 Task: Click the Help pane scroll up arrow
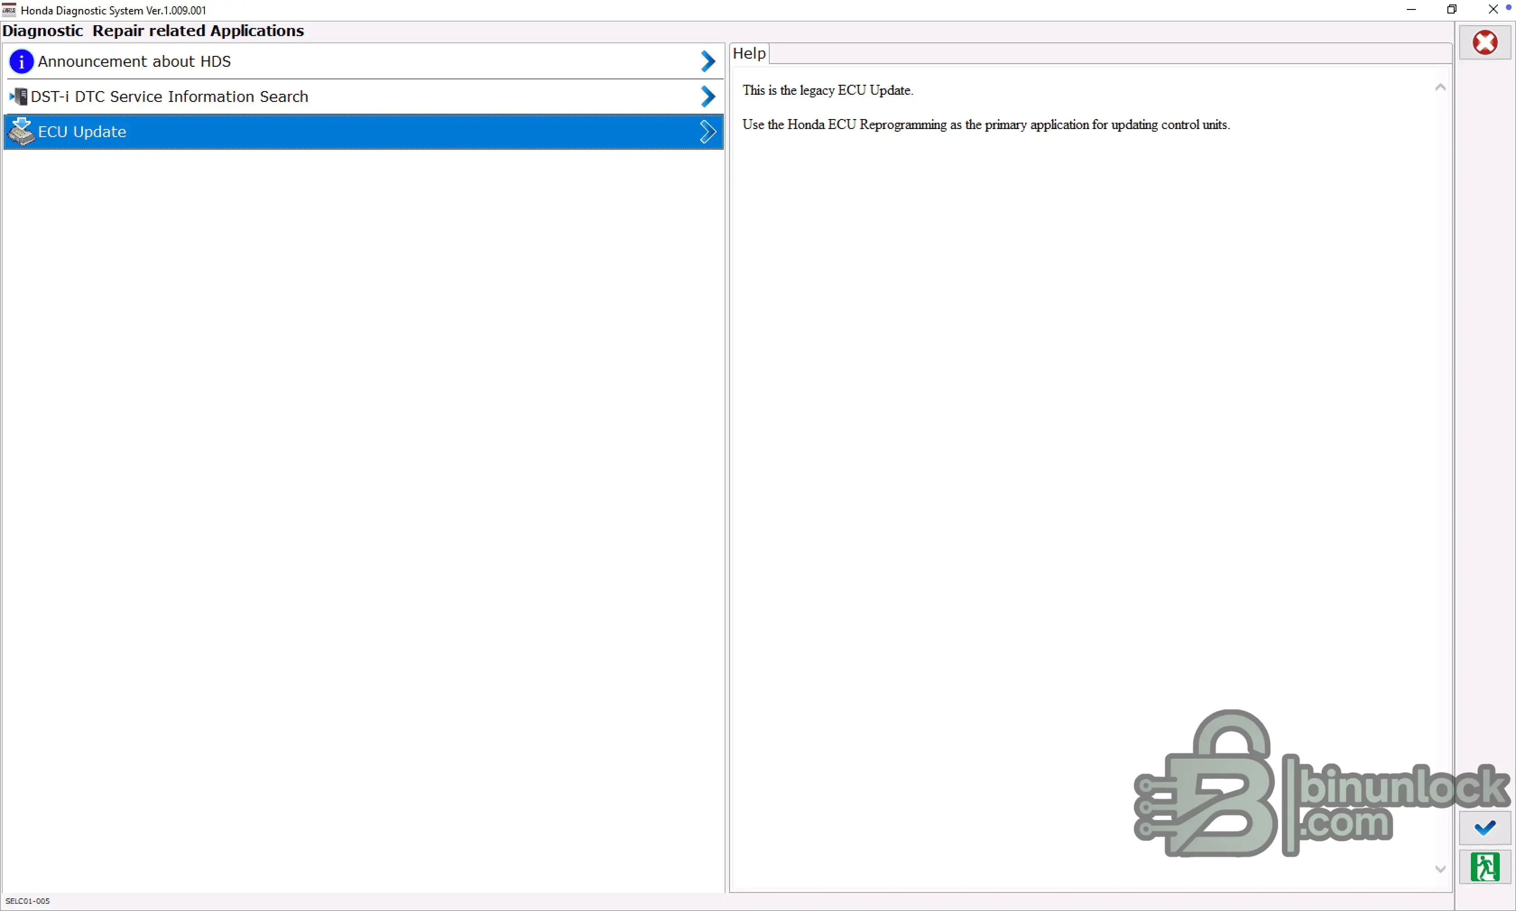[1440, 88]
